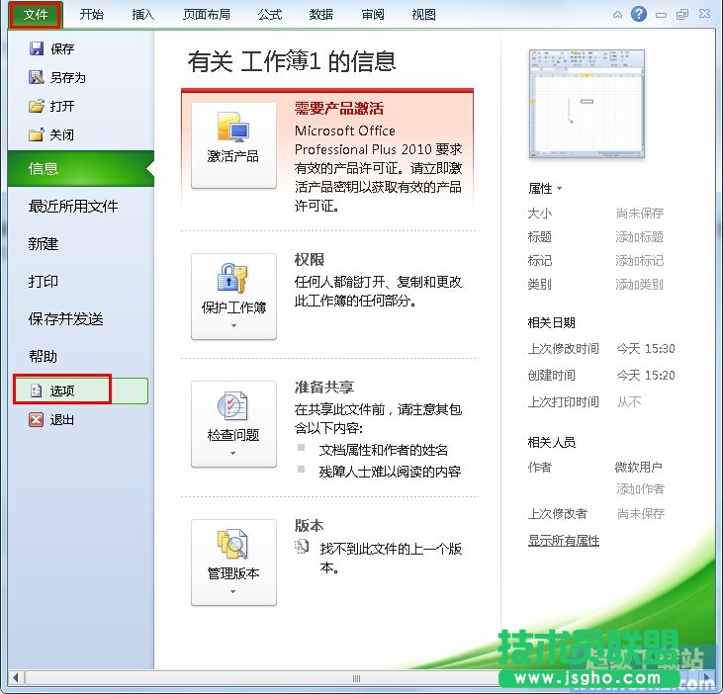Click 添加标题 field
The height and width of the screenshot is (694, 723).
coord(640,237)
